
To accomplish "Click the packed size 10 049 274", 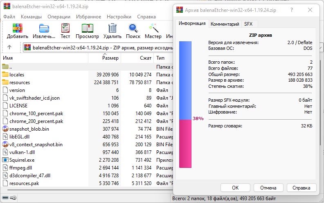I will click(x=140, y=74).
